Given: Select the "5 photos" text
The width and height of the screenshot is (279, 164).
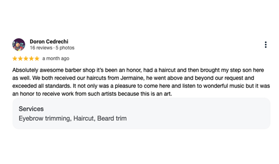Looking at the screenshot, I should point(65,48).
